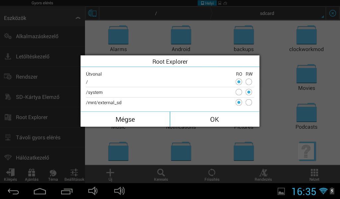The image size is (340, 199).
Task: Open the Alarms folder
Action: pyautogui.click(x=118, y=38)
